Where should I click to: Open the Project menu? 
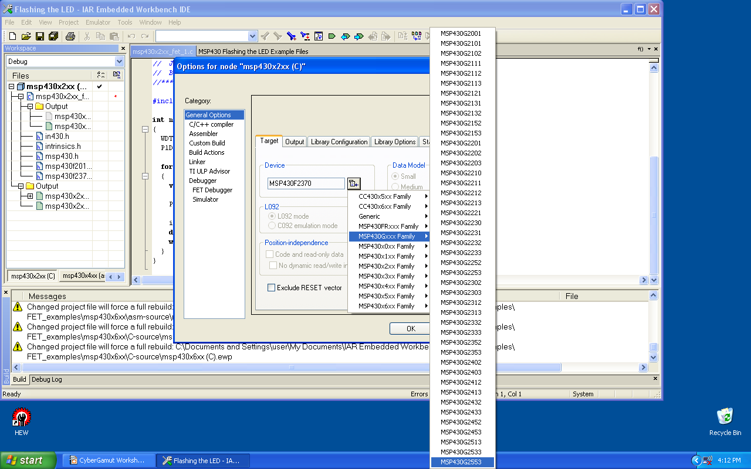(x=69, y=22)
